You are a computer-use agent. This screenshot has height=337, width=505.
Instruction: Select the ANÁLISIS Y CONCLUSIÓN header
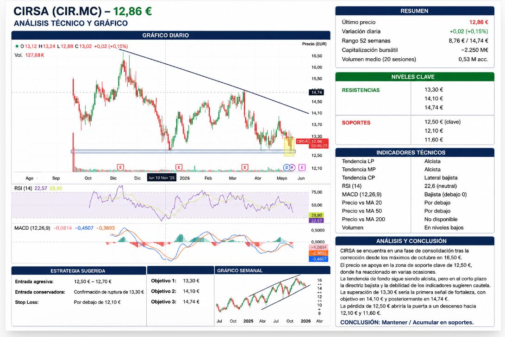coord(414,241)
